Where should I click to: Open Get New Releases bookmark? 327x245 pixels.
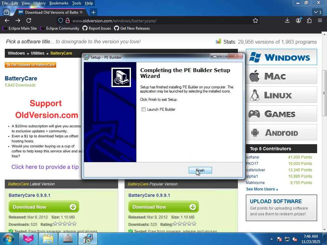point(132,28)
